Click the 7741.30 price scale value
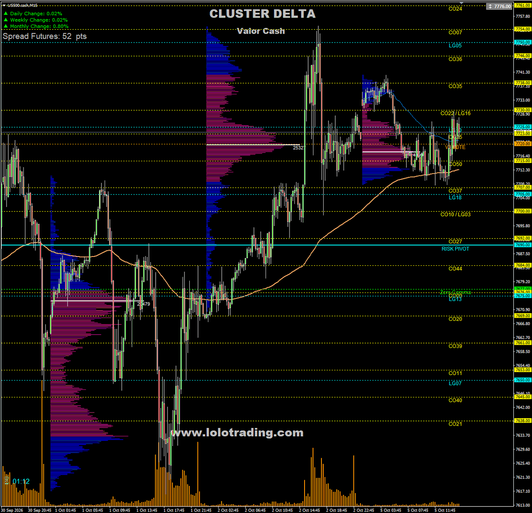The height and width of the screenshot is (513, 532). (523, 72)
